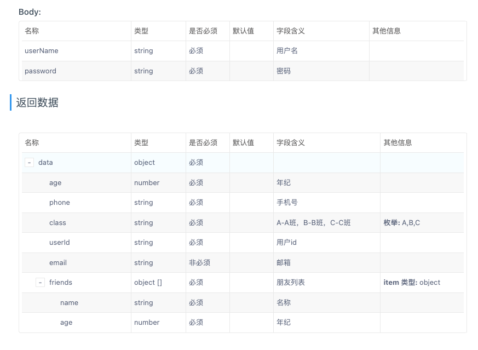Click the item 类型: object info text
Image resolution: width=478 pixels, height=350 pixels.
coord(412,283)
